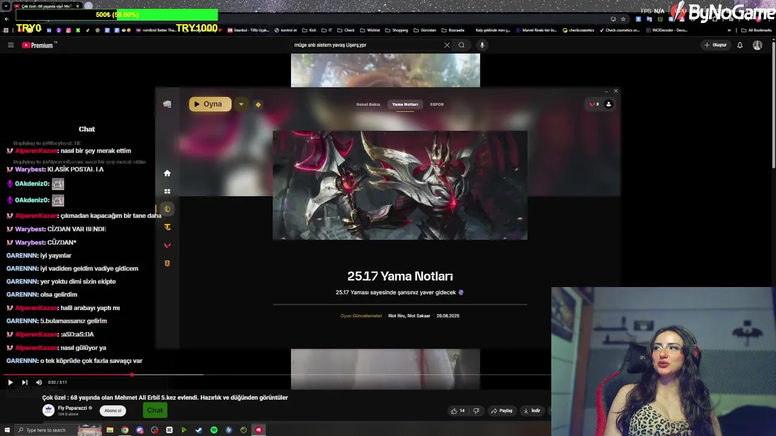Click the Valorant points counter showing 2

(x=594, y=104)
